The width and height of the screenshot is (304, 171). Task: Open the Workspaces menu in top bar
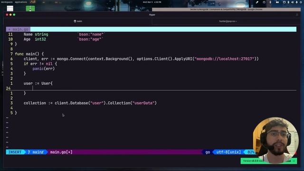pos(7,2)
